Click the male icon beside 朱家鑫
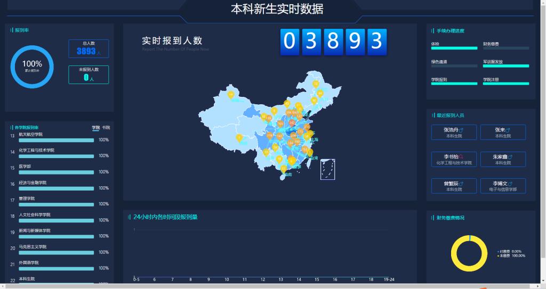 [x=510, y=157]
